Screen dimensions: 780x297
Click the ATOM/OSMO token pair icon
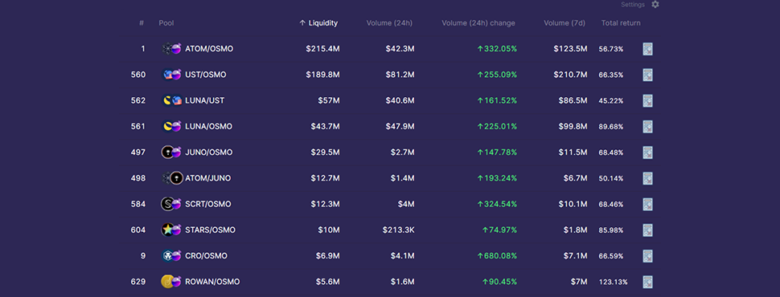[x=171, y=49]
